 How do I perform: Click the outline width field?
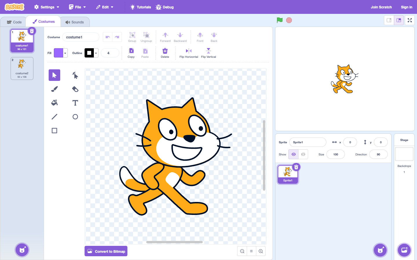click(110, 53)
